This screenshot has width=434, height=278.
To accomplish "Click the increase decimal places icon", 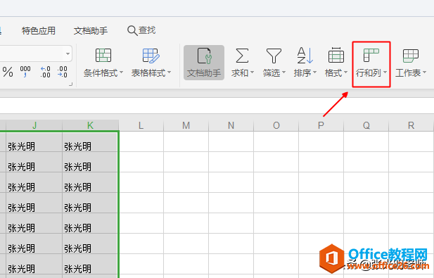I will point(46,72).
